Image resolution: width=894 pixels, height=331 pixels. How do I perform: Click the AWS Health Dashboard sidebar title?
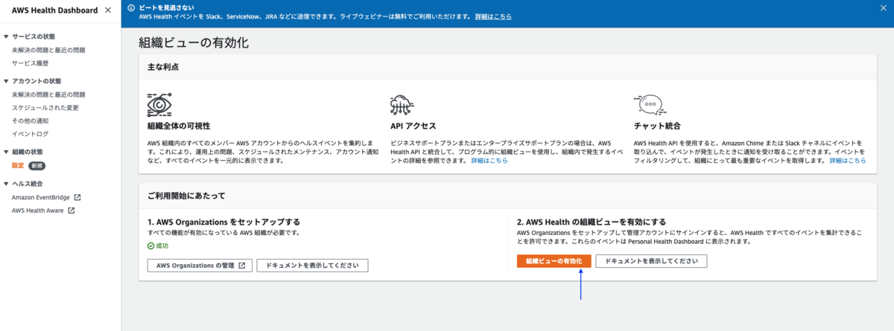[54, 10]
